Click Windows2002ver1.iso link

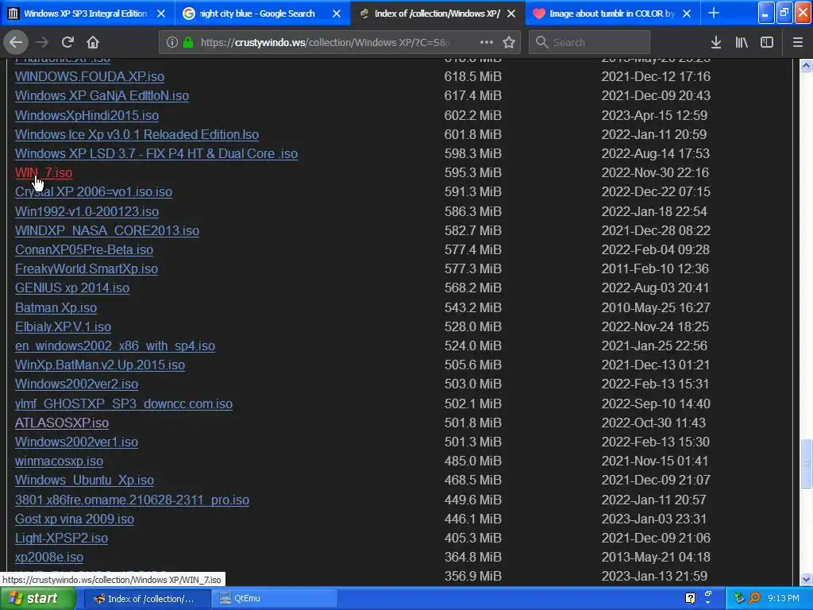click(x=76, y=442)
